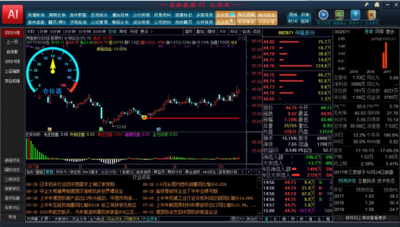Open settings via the wrench icon
The height and width of the screenshot is (227, 400).
367,5
